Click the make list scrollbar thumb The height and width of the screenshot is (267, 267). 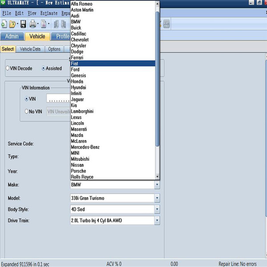pyautogui.click(x=158, y=79)
